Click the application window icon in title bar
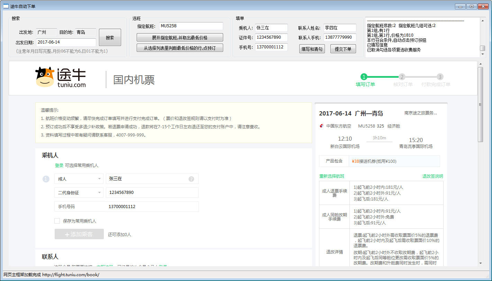 click(x=6, y=6)
